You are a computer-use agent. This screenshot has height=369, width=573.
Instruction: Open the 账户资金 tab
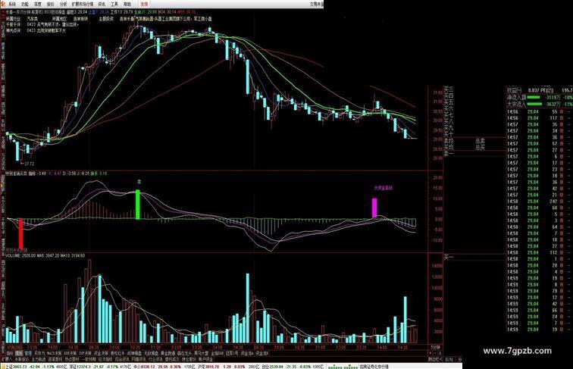[x=205, y=359]
